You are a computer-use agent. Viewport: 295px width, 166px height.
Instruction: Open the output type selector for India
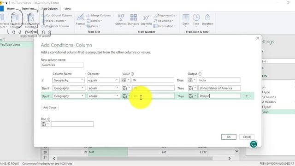[192, 80]
